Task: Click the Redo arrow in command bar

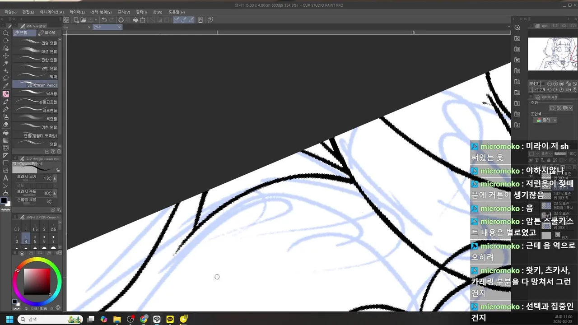Action: click(112, 20)
